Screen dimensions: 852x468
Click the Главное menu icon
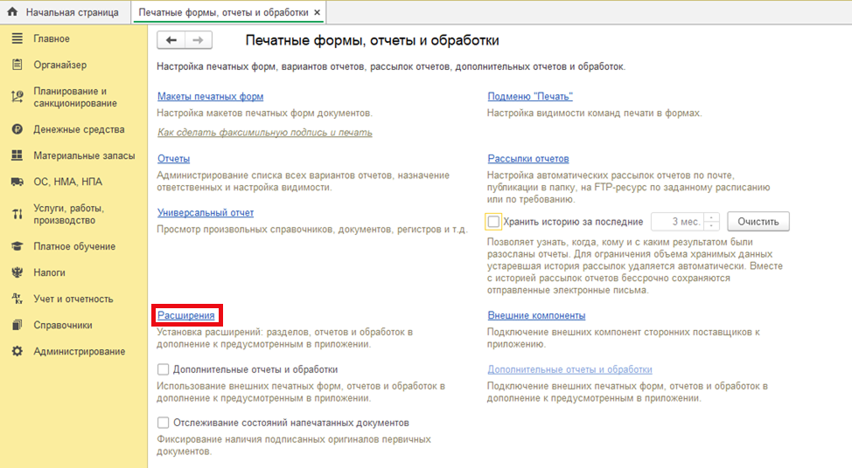17,38
